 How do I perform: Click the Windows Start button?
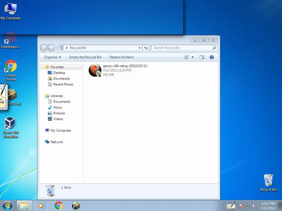click(7, 206)
